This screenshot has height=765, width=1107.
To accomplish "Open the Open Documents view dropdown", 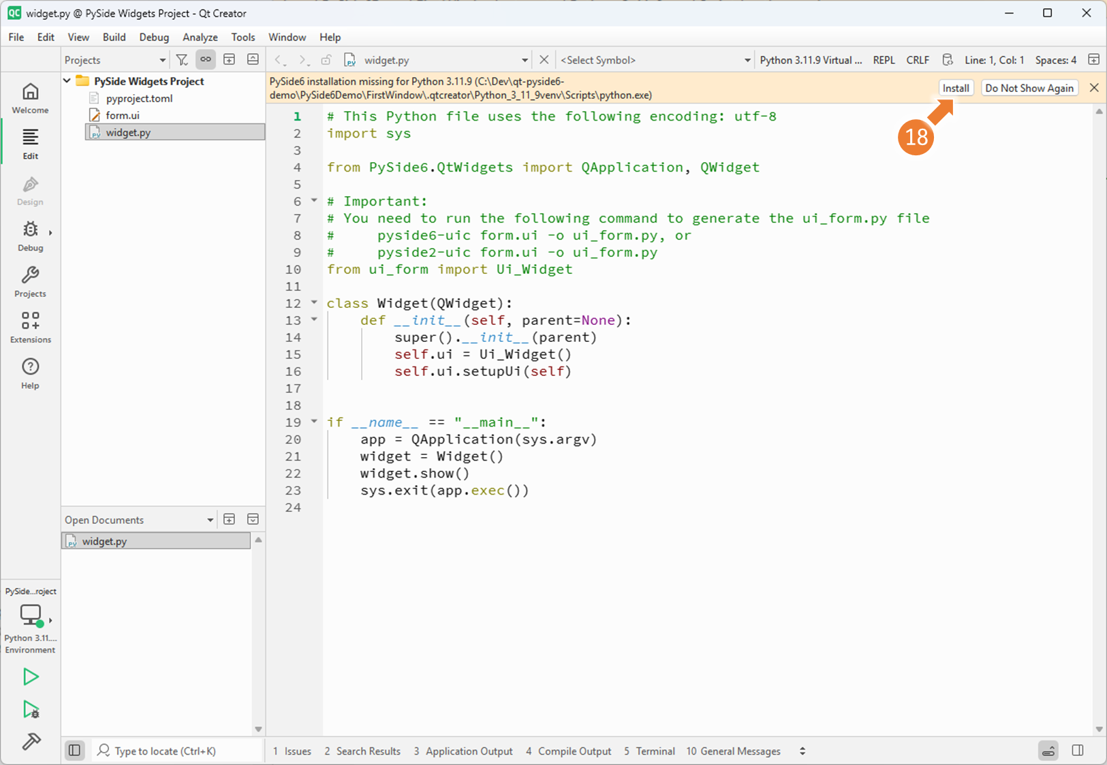I will [x=138, y=520].
